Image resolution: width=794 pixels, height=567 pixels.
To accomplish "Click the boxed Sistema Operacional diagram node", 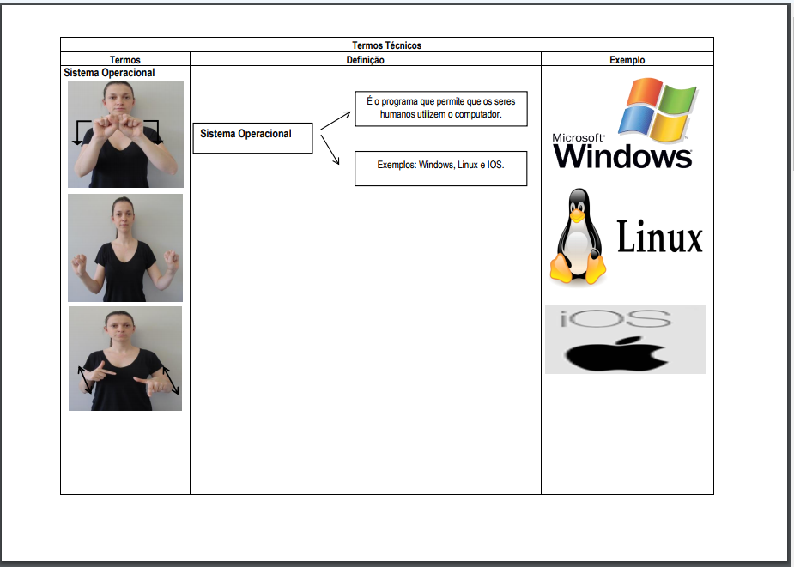I will coord(252,138).
